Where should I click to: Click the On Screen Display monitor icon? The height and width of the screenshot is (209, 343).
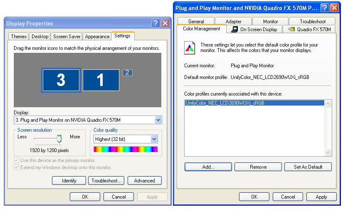click(234, 30)
